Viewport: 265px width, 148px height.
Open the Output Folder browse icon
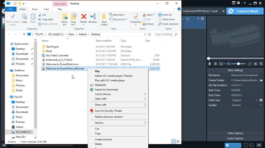click(x=261, y=80)
